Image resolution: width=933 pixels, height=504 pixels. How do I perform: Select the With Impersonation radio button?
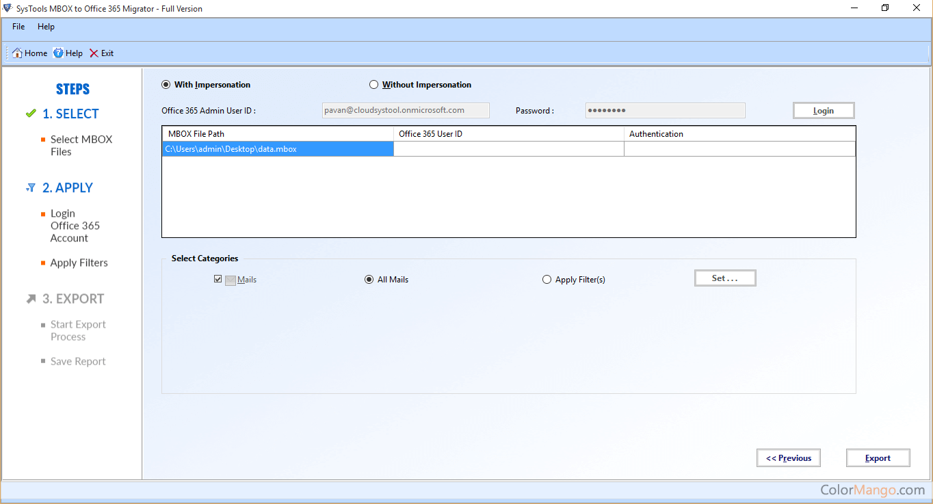click(166, 85)
